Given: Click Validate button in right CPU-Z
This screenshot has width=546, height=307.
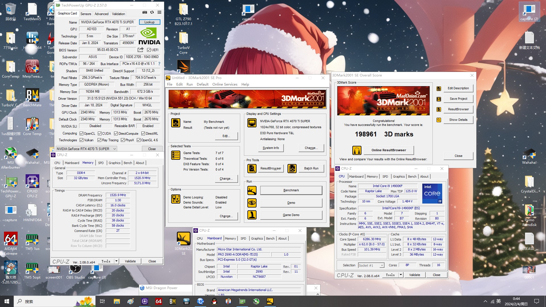Looking at the screenshot, I should point(414,275).
